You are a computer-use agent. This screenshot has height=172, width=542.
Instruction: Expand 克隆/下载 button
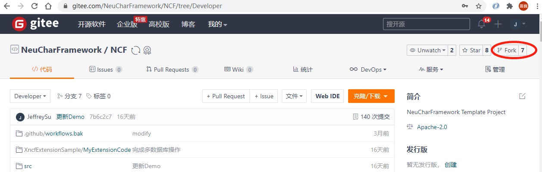[x=371, y=96]
